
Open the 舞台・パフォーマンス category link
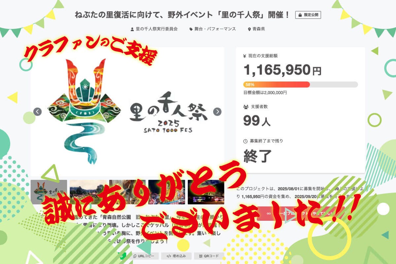(x=215, y=29)
